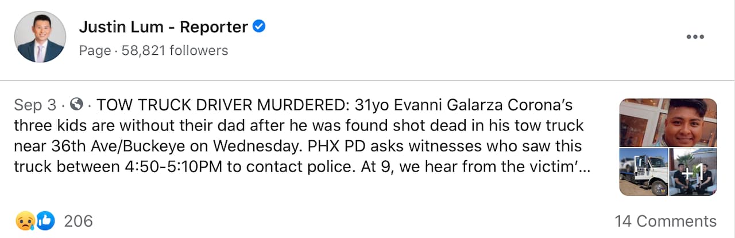The image size is (735, 238).
Task: Open the three-dot post options menu
Action: click(x=695, y=37)
